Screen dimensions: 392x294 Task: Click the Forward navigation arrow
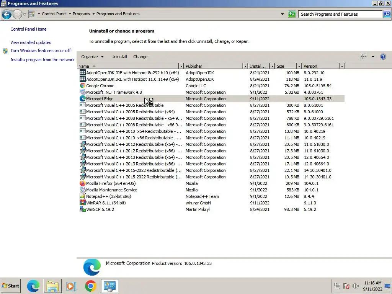(x=17, y=14)
